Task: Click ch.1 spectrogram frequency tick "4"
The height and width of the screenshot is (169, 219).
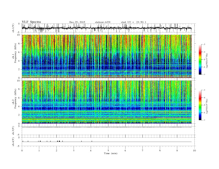Action: (x=19, y=61)
